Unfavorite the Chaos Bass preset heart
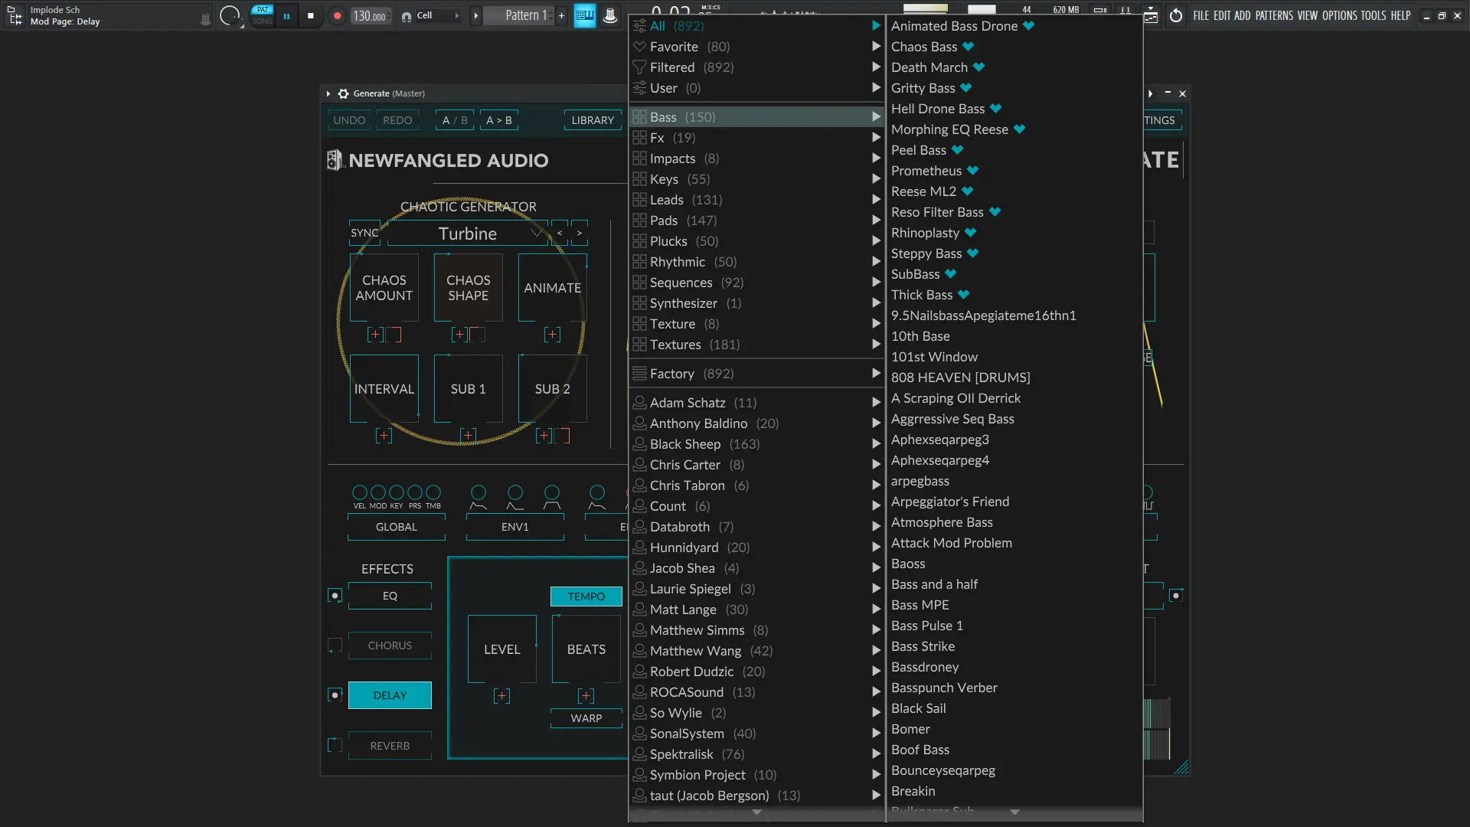This screenshot has width=1470, height=827. [x=967, y=46]
